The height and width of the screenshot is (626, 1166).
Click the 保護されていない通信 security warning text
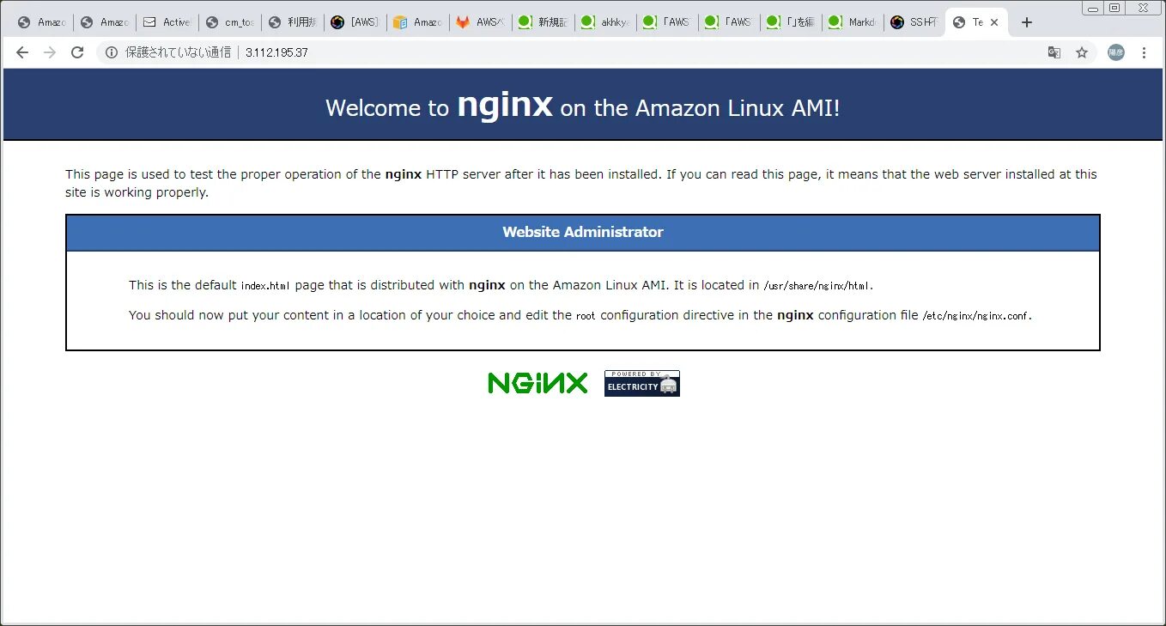point(179,52)
